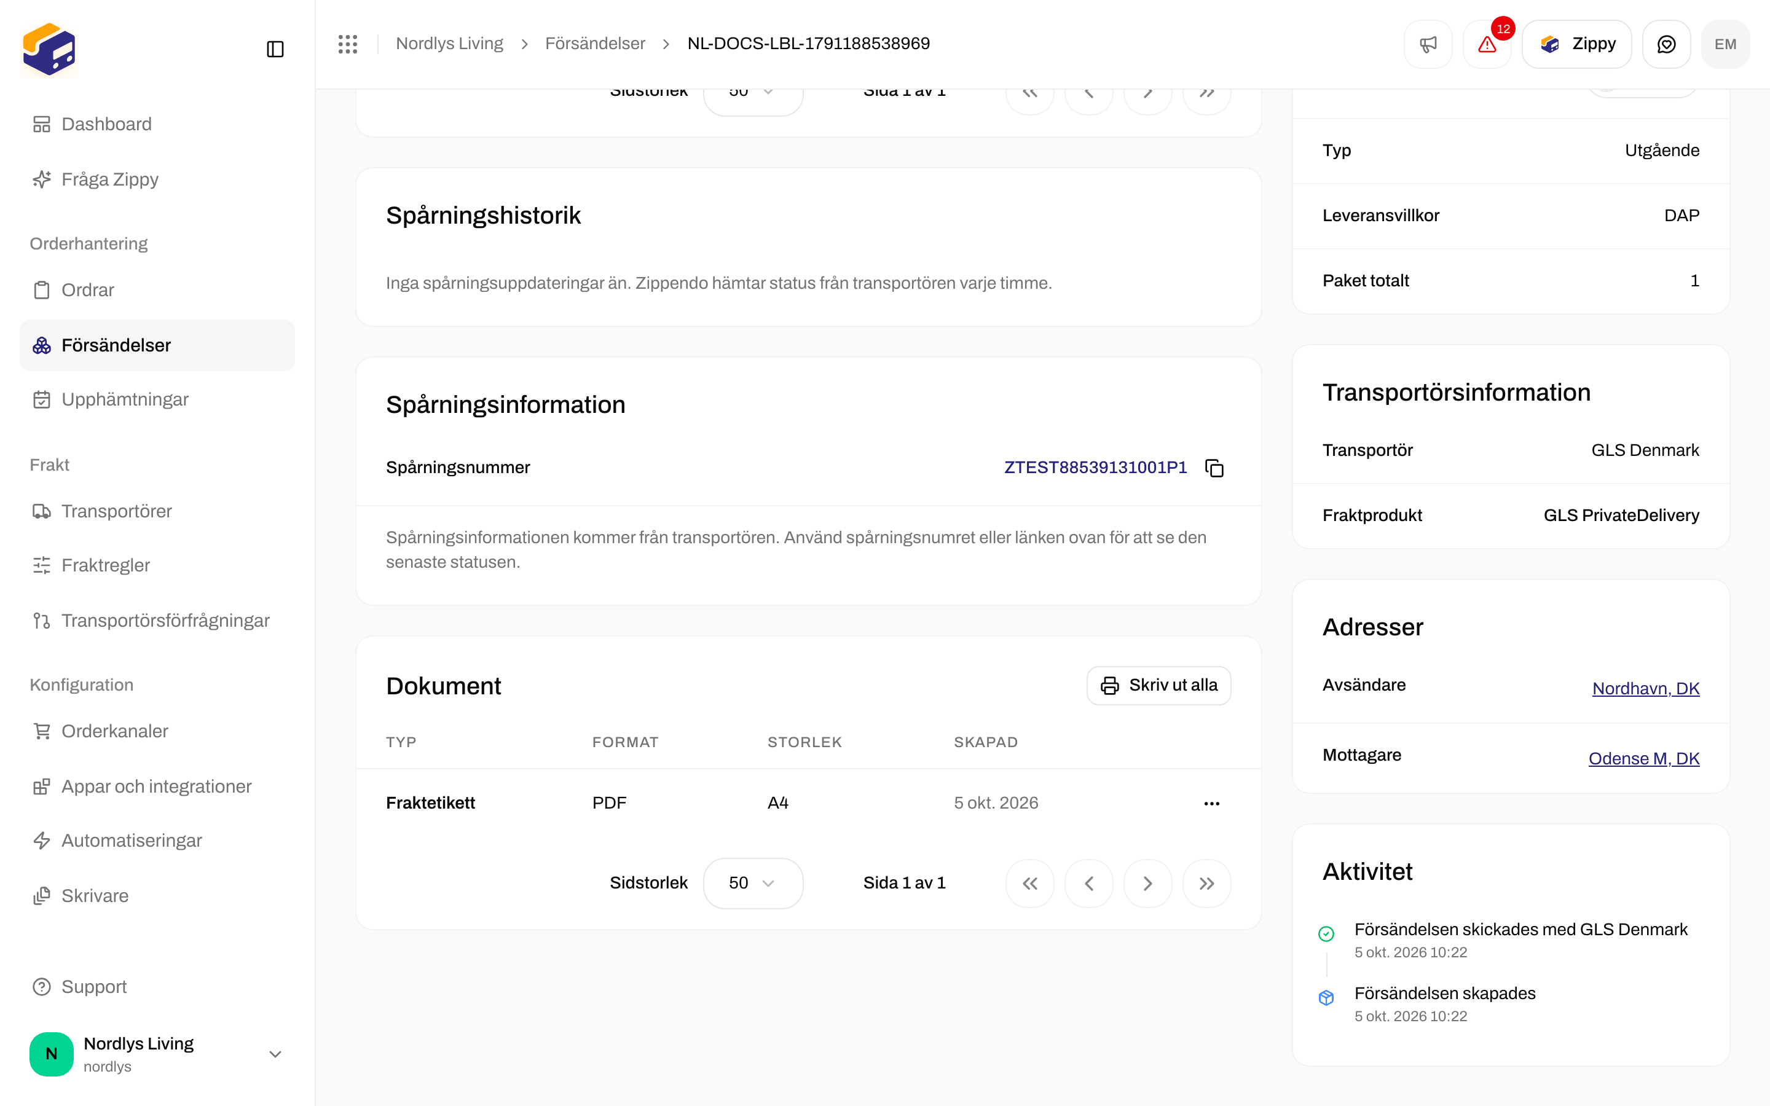Go to next page in Dokument
Image resolution: width=1770 pixels, height=1106 pixels.
(x=1147, y=884)
